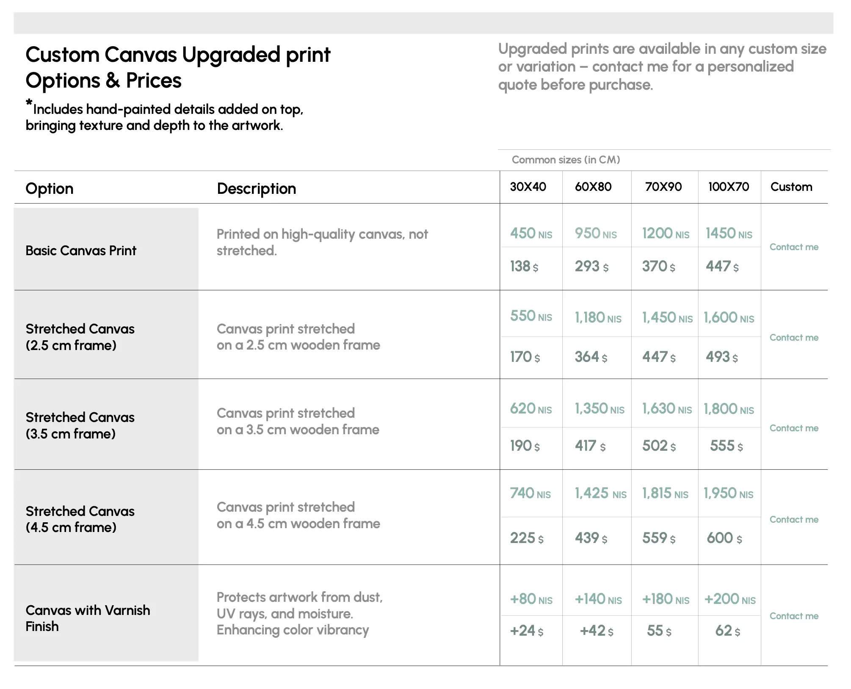The width and height of the screenshot is (851, 689).
Task: Click the Custom column header
Action: tap(791, 187)
